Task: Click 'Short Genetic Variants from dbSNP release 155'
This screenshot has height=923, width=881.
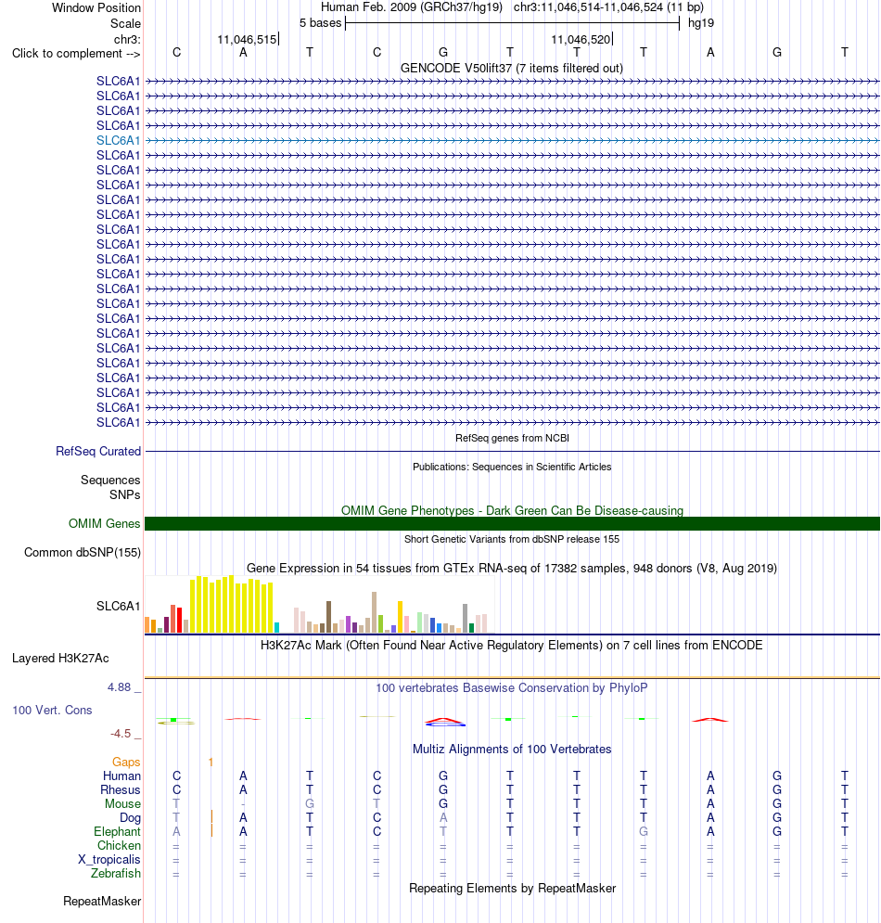Action: click(x=512, y=539)
